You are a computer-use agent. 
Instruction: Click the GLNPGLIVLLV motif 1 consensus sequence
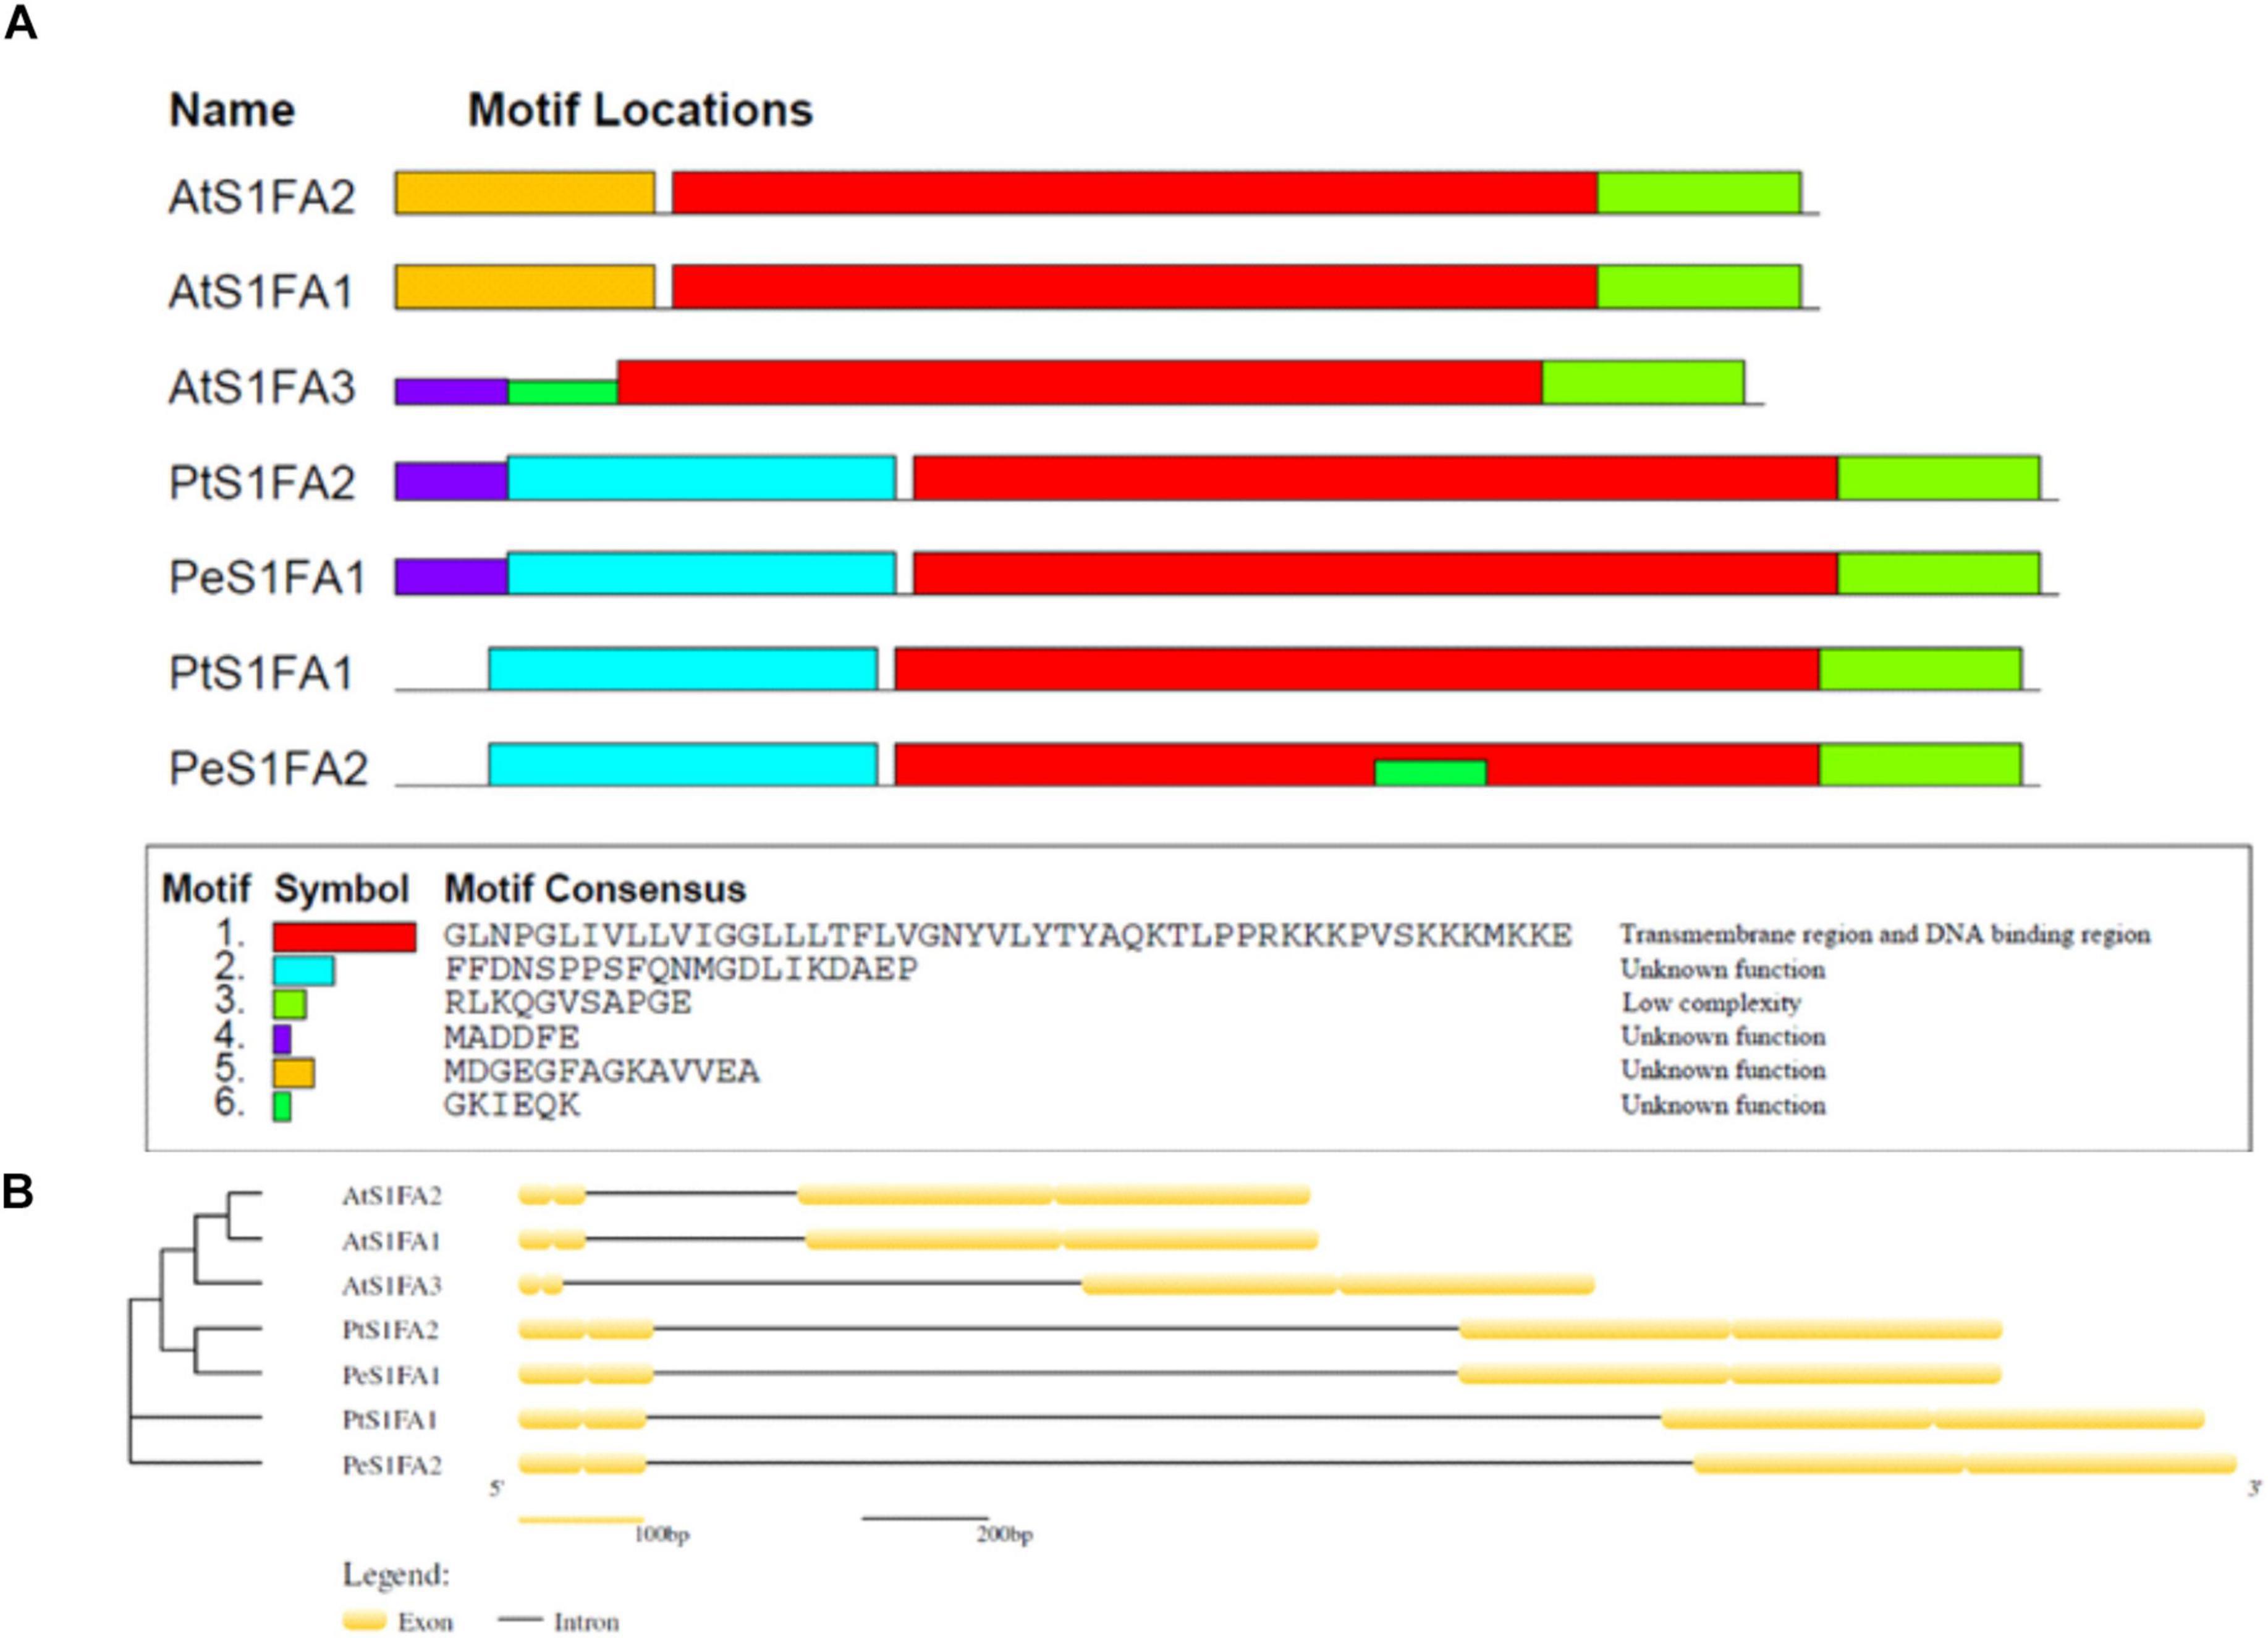[x=1008, y=936]
